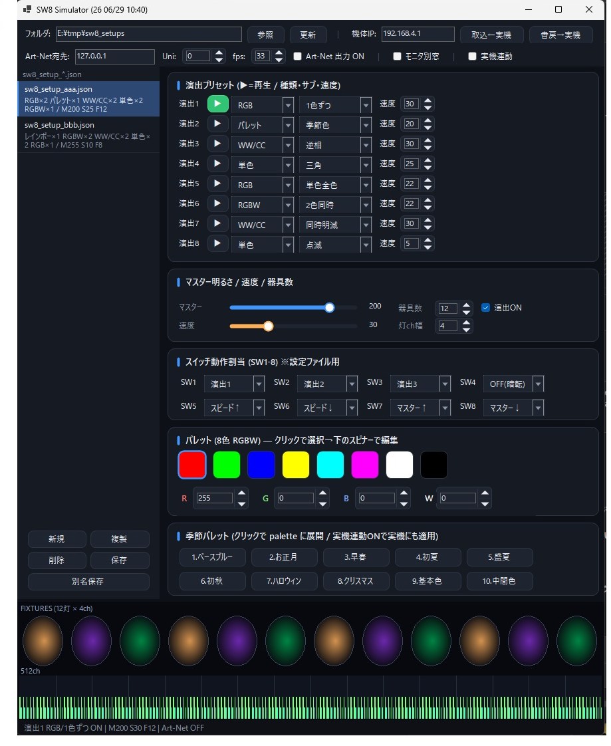Click the palette G value field
The height and width of the screenshot is (746, 611).
(295, 498)
